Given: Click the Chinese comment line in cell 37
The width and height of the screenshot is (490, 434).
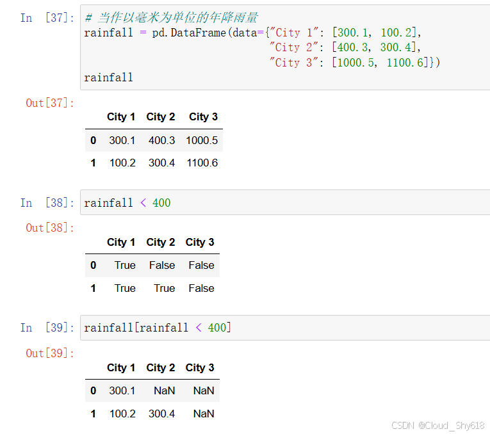Looking at the screenshot, I should tap(171, 17).
